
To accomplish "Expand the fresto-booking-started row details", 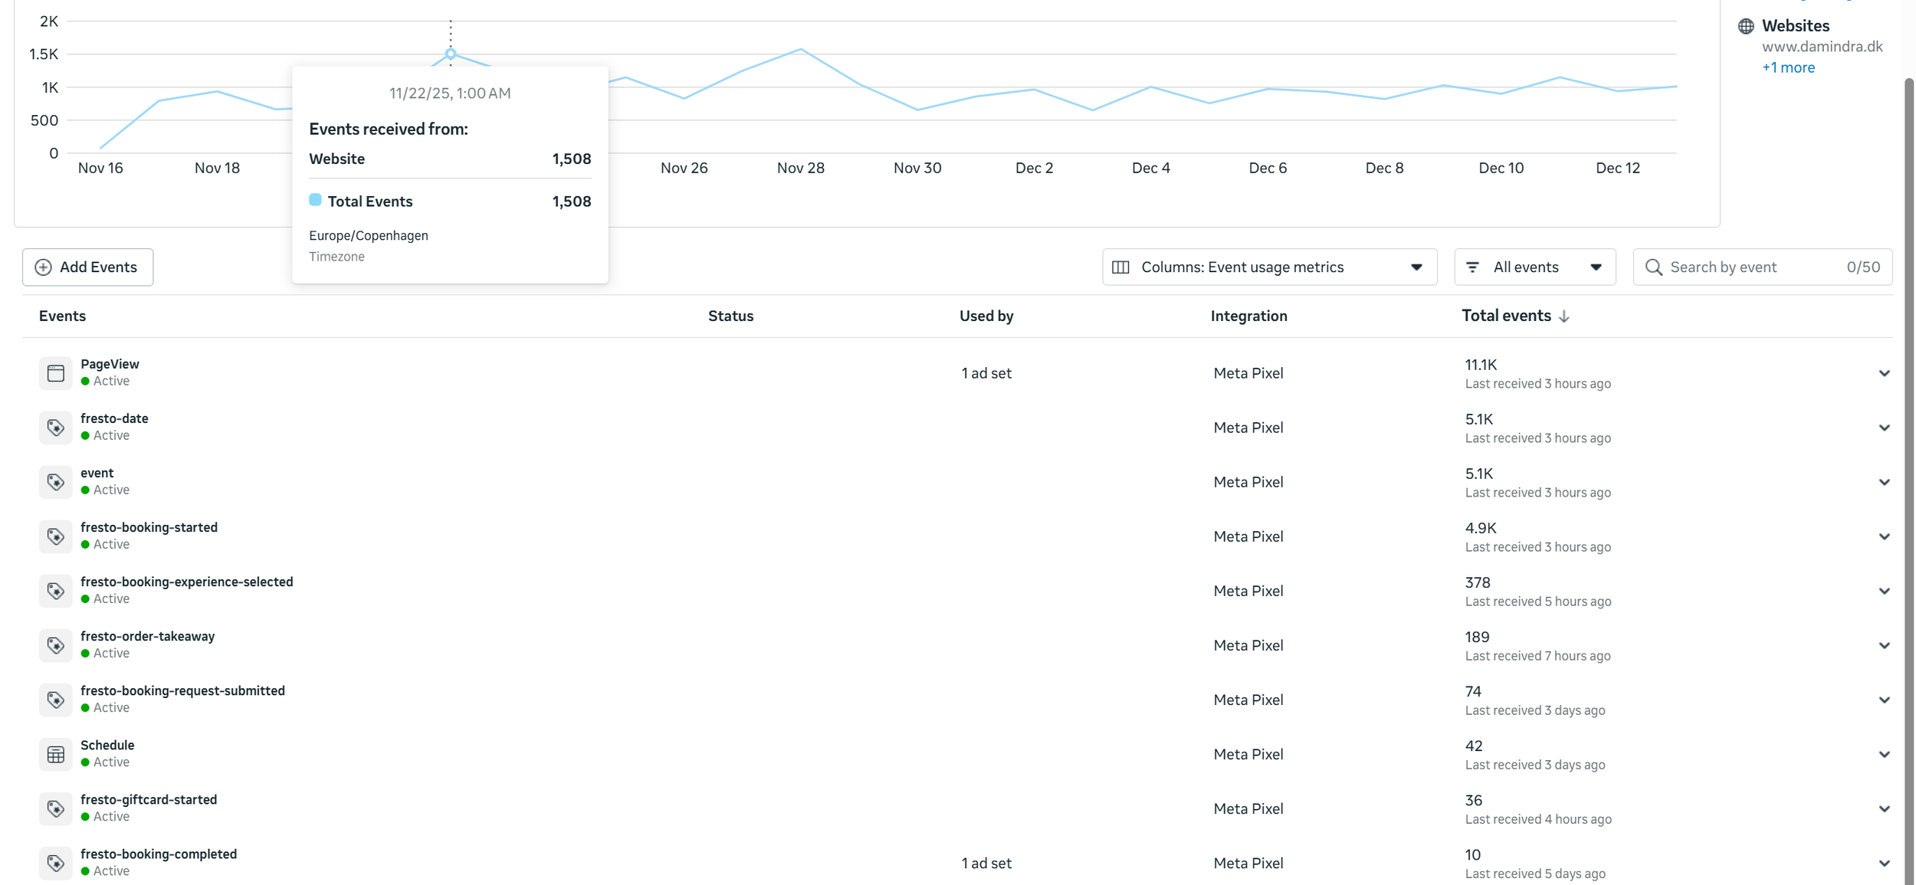I will tap(1884, 536).
